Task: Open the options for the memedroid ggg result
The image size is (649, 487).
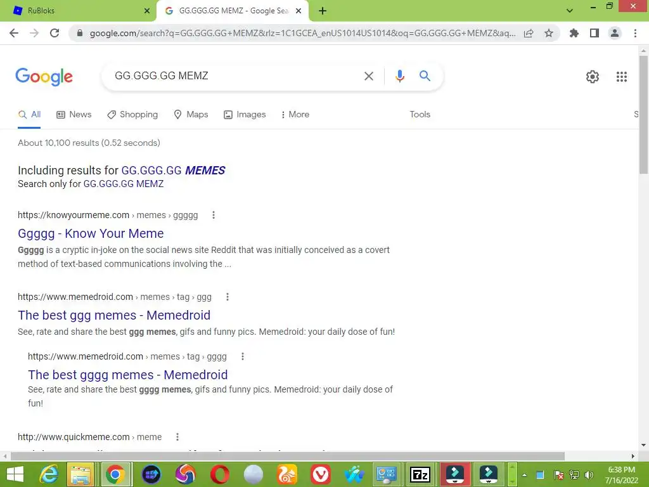Action: 228,297
